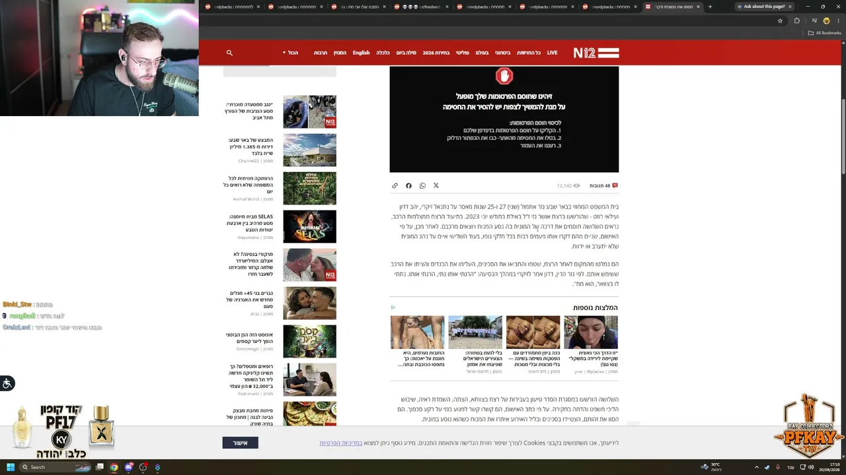Open the browser extensions puzzle icon

(796, 20)
